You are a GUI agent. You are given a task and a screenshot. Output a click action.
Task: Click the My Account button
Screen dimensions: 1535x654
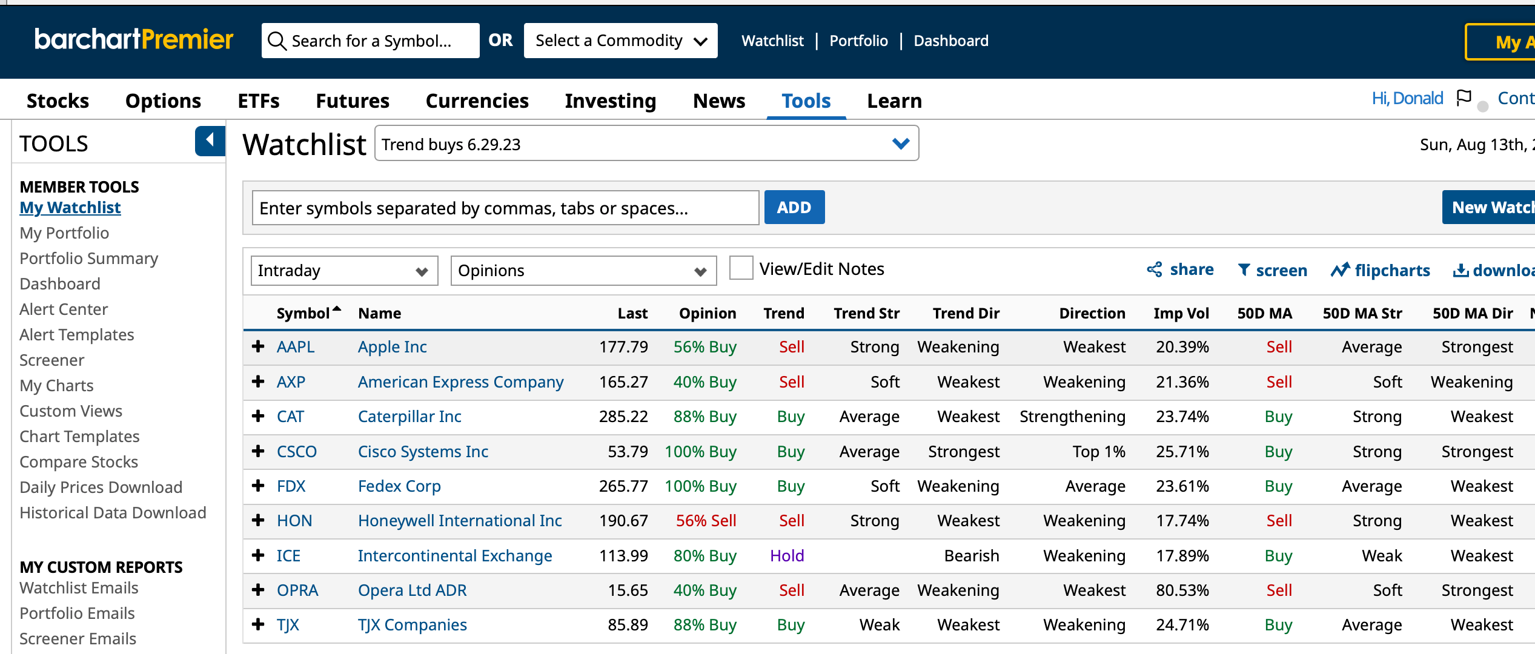coord(1500,42)
